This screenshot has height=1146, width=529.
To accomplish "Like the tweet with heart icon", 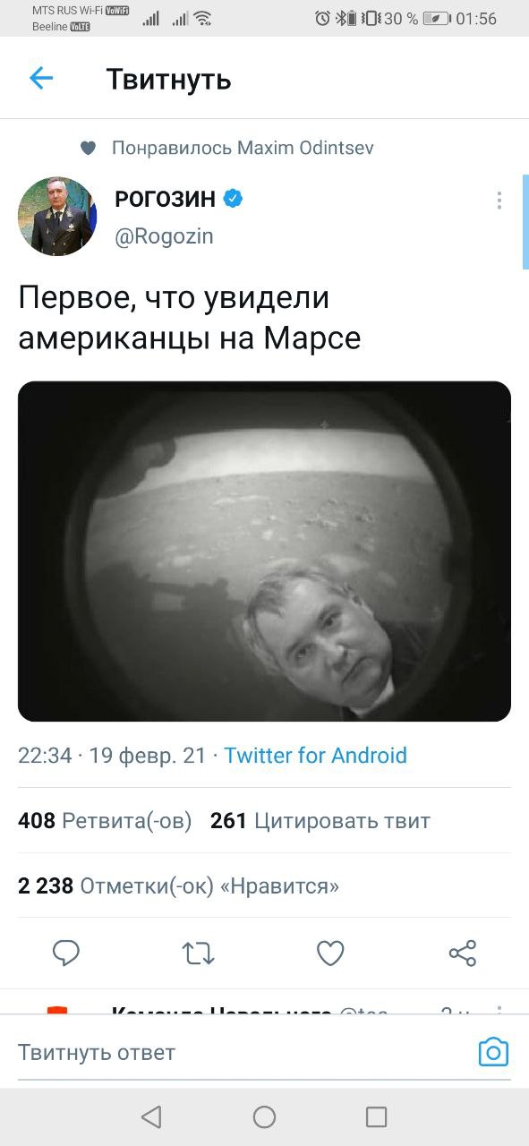I will 330,954.
